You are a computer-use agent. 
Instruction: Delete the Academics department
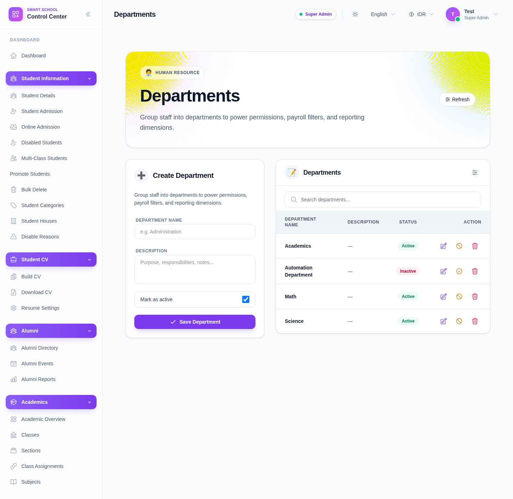475,246
